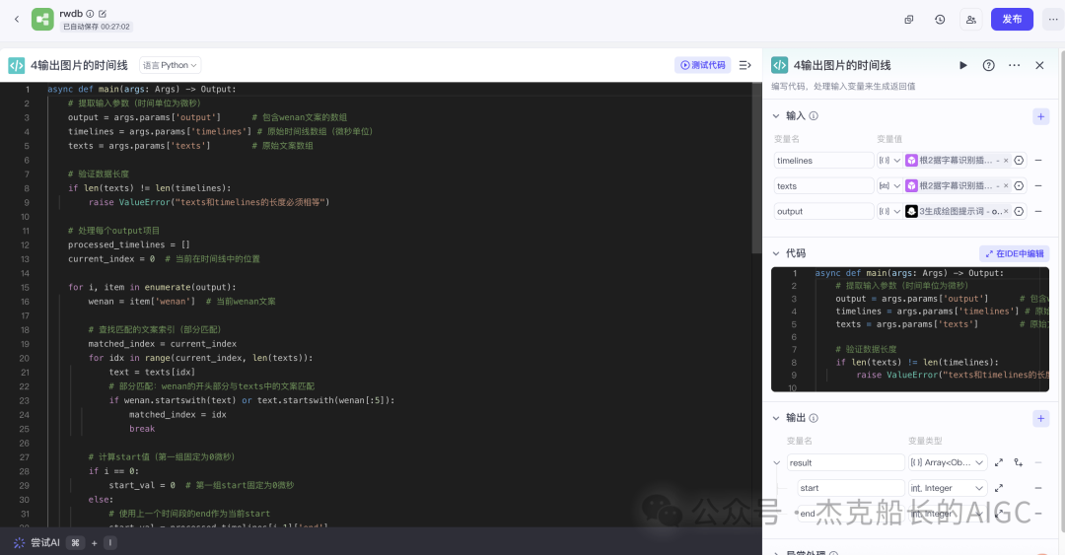Remove start output field
This screenshot has width=1065, height=555.
click(x=1038, y=488)
